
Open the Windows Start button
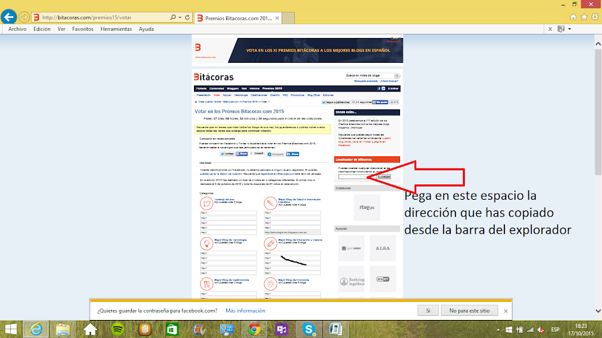click(x=11, y=329)
